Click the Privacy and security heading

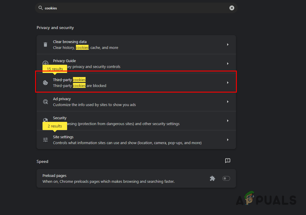pyautogui.click(x=55, y=28)
